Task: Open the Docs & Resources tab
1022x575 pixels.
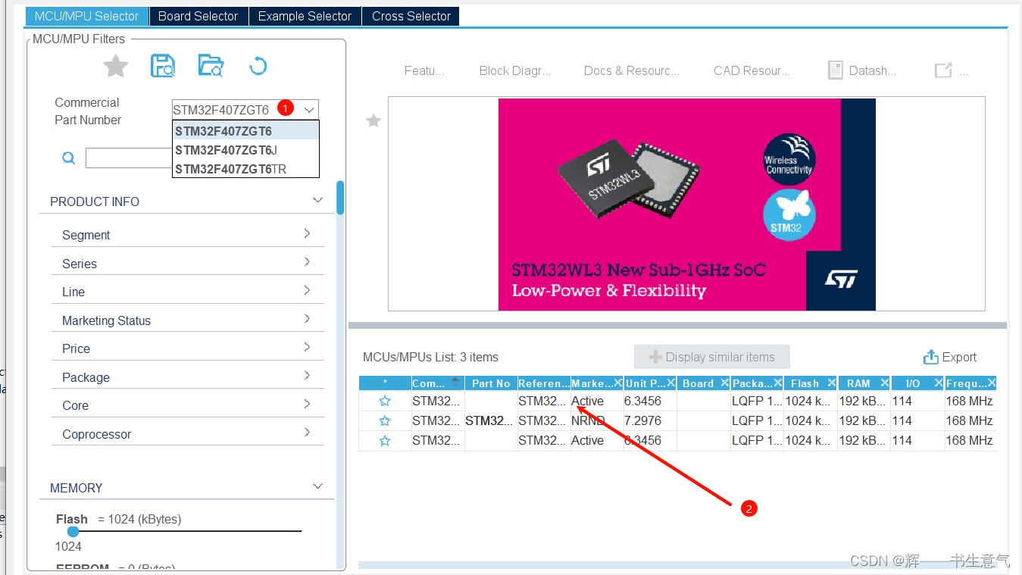Action: tap(632, 70)
